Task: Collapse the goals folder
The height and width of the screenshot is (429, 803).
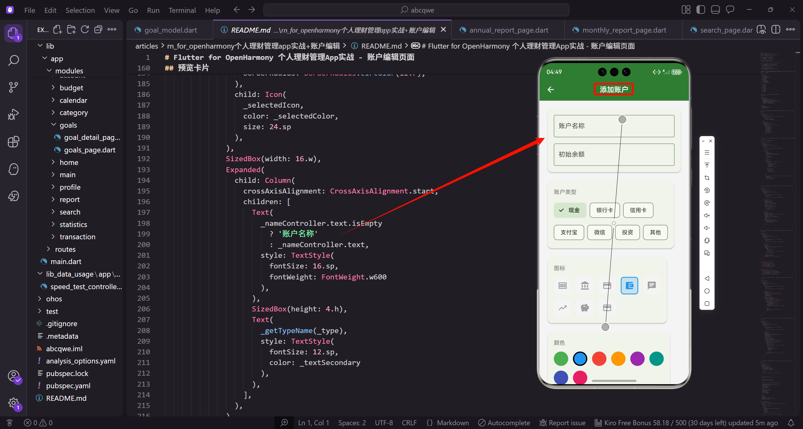Action: coord(68,125)
